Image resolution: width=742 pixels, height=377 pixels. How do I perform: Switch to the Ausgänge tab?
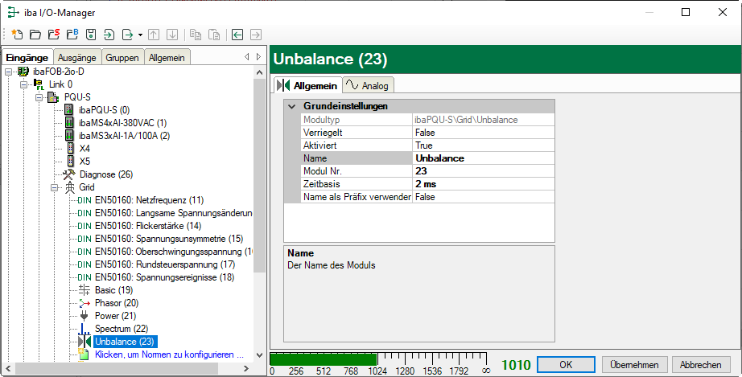tap(77, 57)
